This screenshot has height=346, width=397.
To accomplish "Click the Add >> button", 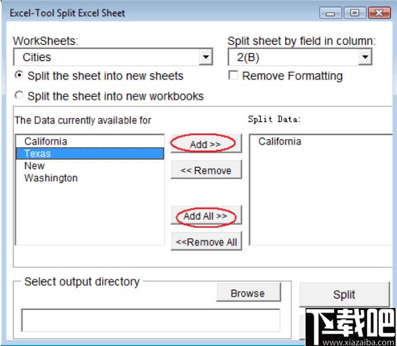I will 206,144.
